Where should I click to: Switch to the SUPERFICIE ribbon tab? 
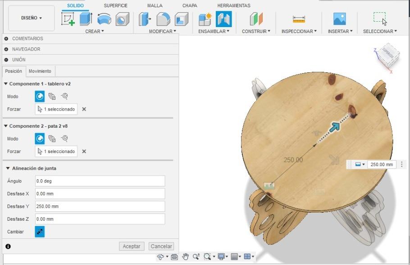tap(116, 5)
